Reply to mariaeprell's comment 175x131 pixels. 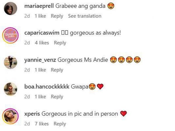[x=57, y=16]
